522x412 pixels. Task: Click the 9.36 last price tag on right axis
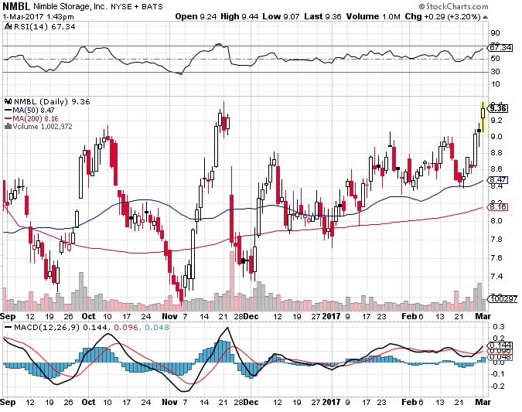coord(498,108)
